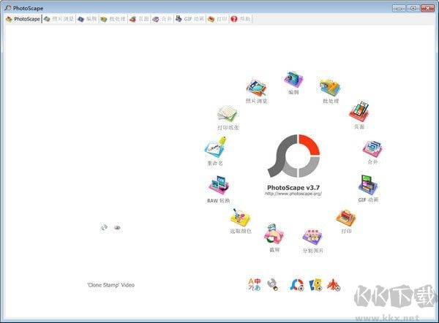Visit the http://www.photoscape.org/ link

coord(293,194)
